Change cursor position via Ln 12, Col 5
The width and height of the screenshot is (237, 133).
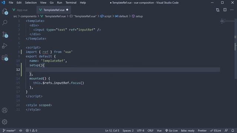(x=112, y=130)
